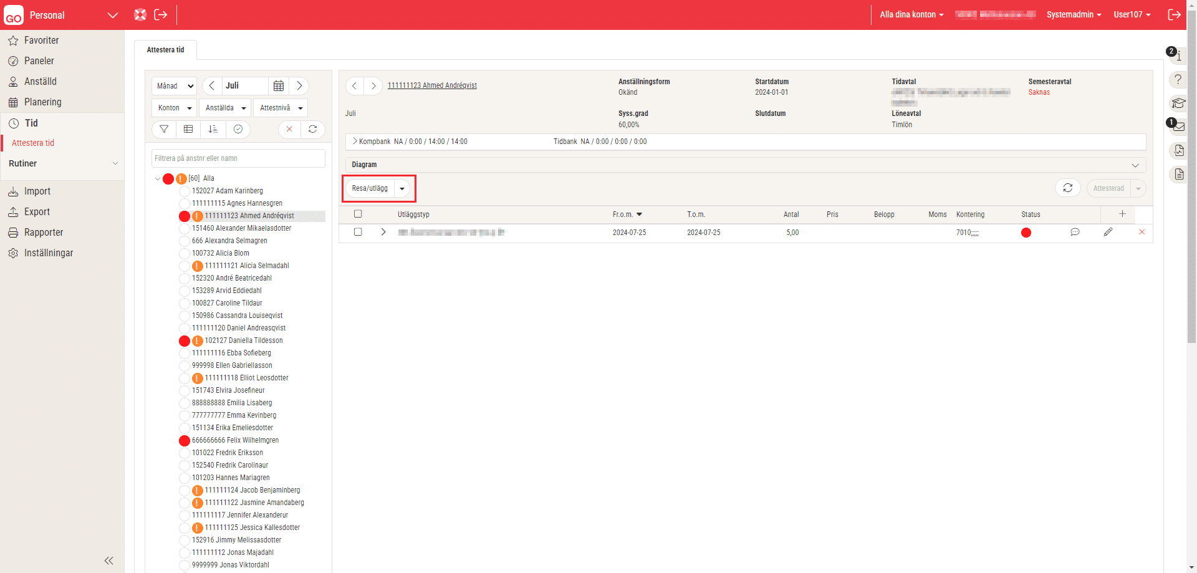Open Ahmed Andréqvist employee link
The image size is (1197, 573).
click(x=432, y=85)
